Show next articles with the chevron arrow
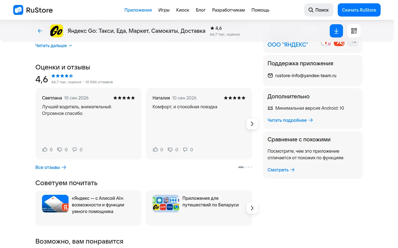 [x=252, y=208]
